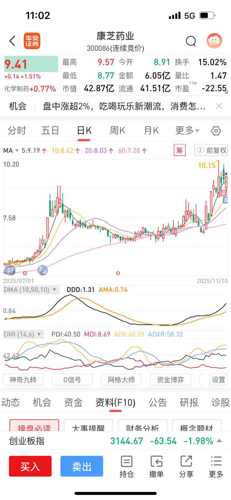Read the 盘中涨超2% news headline

pos(124,106)
